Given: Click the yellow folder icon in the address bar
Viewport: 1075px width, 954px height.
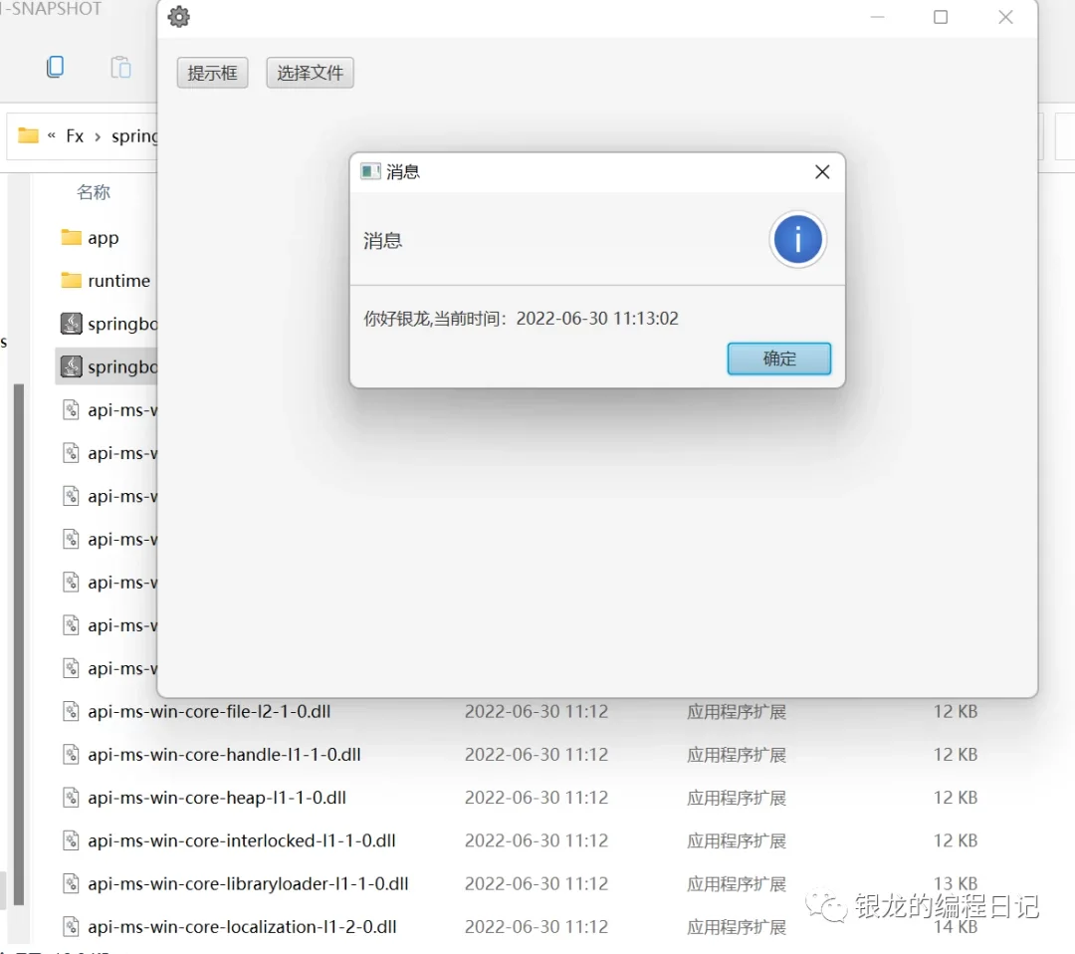Looking at the screenshot, I should click(27, 135).
